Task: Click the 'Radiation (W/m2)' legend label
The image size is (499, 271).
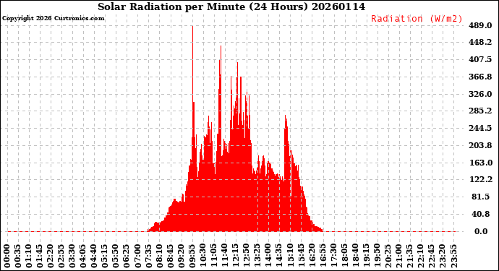Action: point(417,19)
